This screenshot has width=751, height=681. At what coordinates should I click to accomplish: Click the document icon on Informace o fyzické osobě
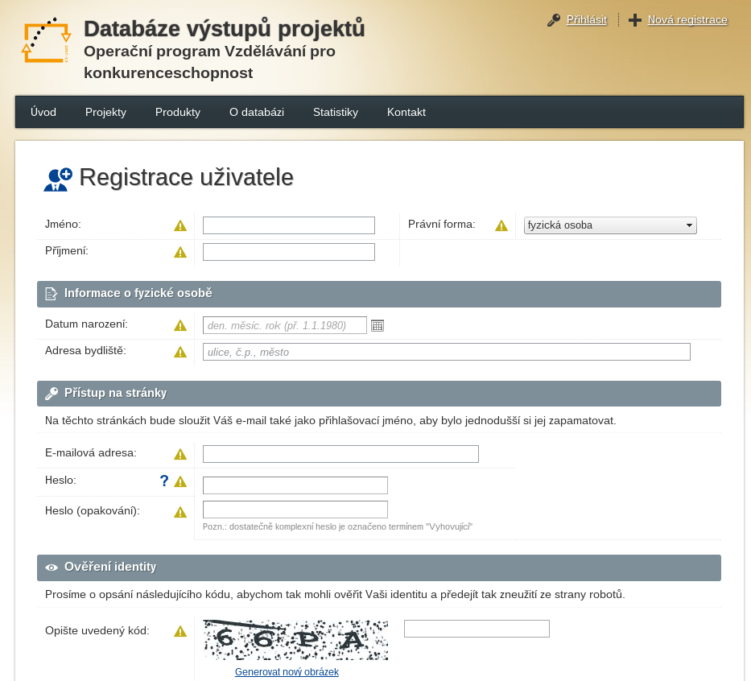point(51,293)
